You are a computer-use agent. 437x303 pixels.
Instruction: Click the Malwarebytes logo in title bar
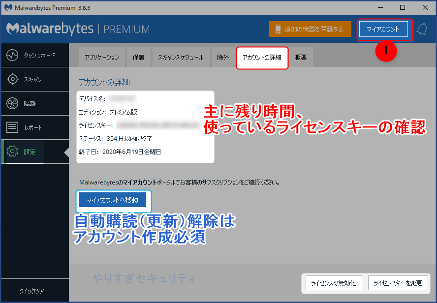(x=8, y=7)
